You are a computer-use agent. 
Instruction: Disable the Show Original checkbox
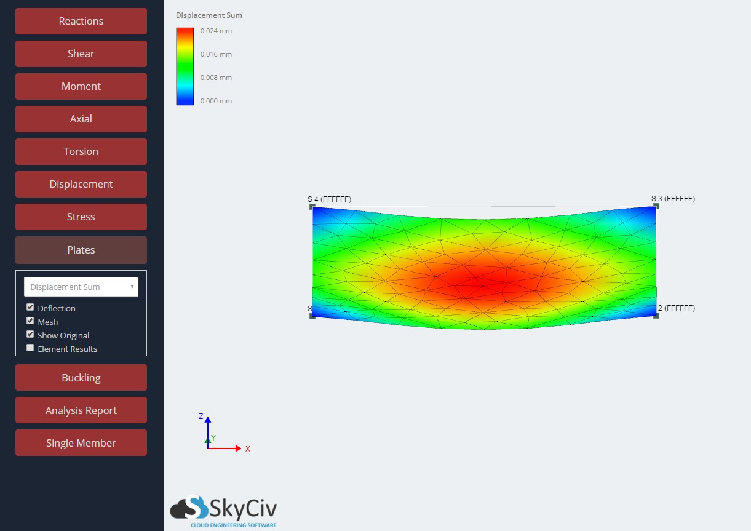[x=30, y=335]
